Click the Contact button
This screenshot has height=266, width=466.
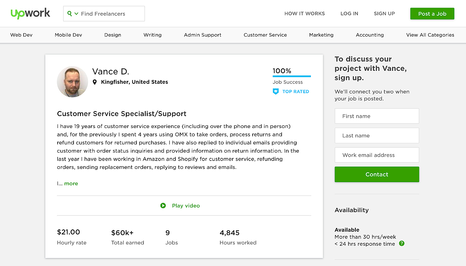coord(376,174)
